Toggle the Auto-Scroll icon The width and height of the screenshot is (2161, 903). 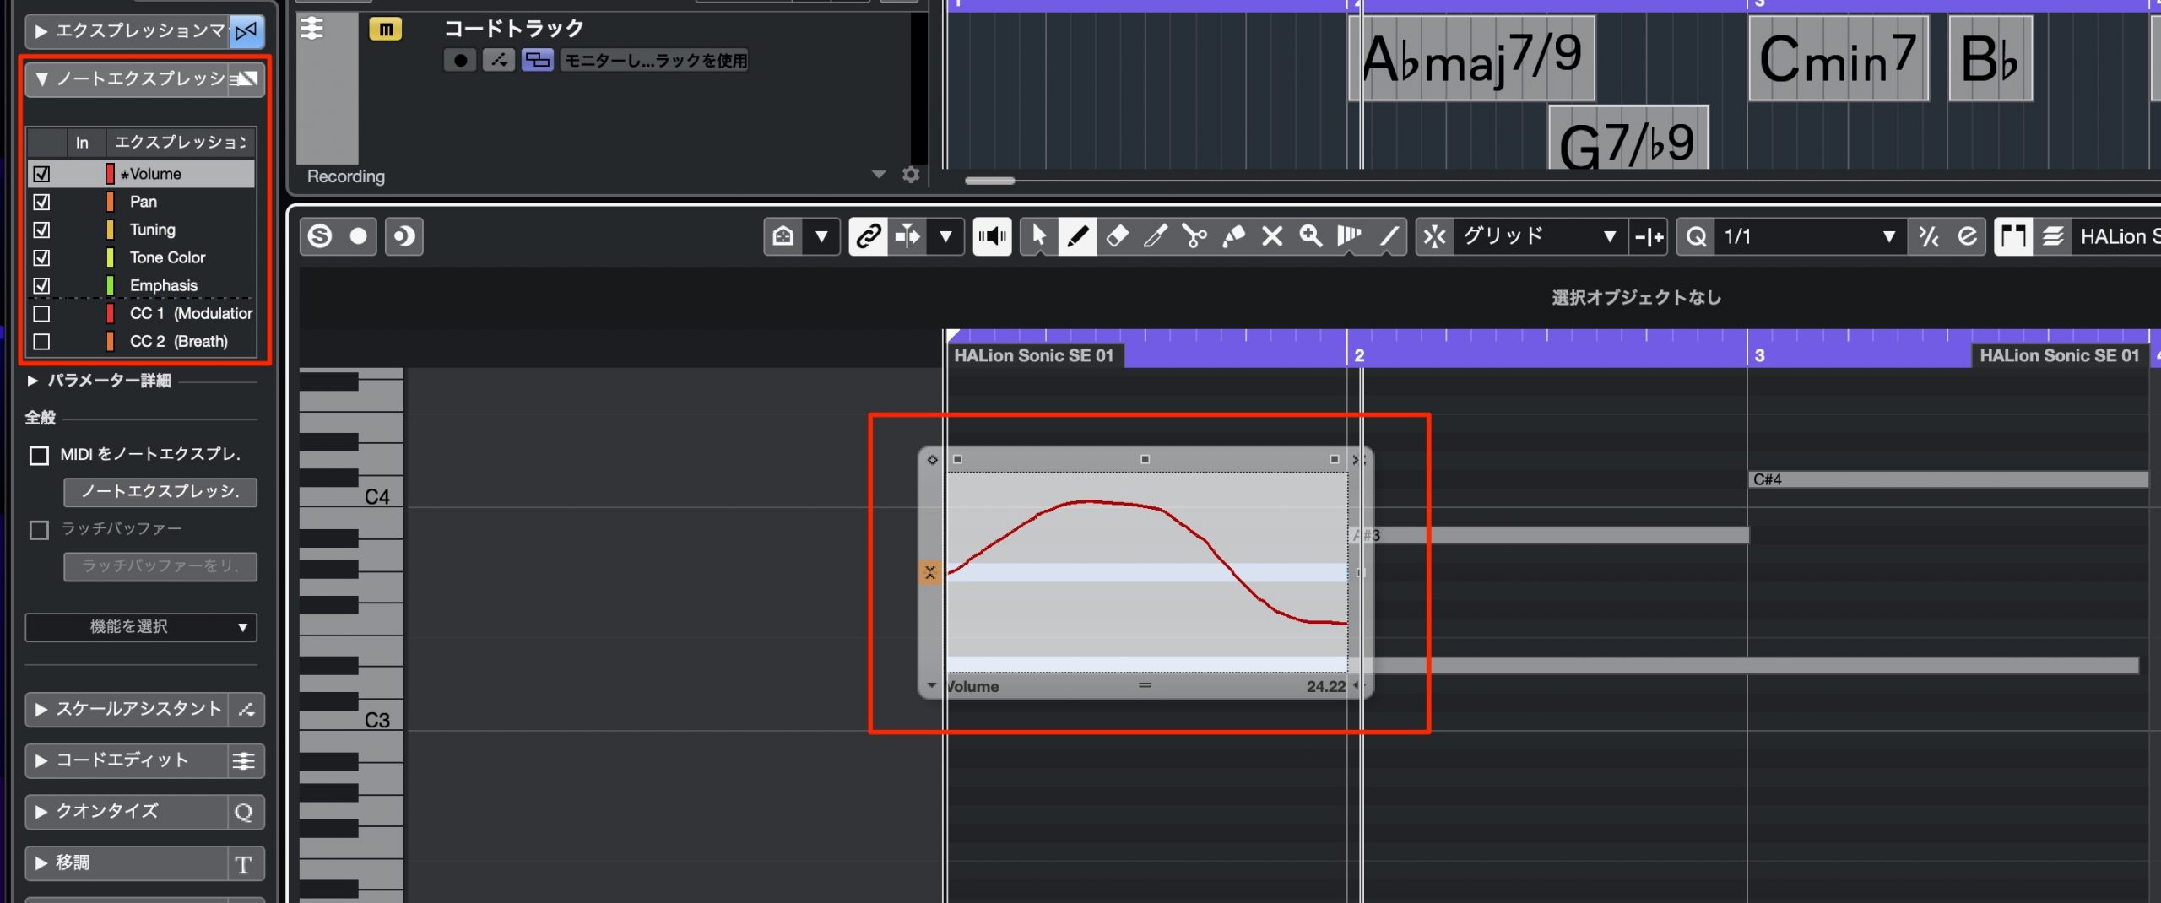click(x=907, y=236)
